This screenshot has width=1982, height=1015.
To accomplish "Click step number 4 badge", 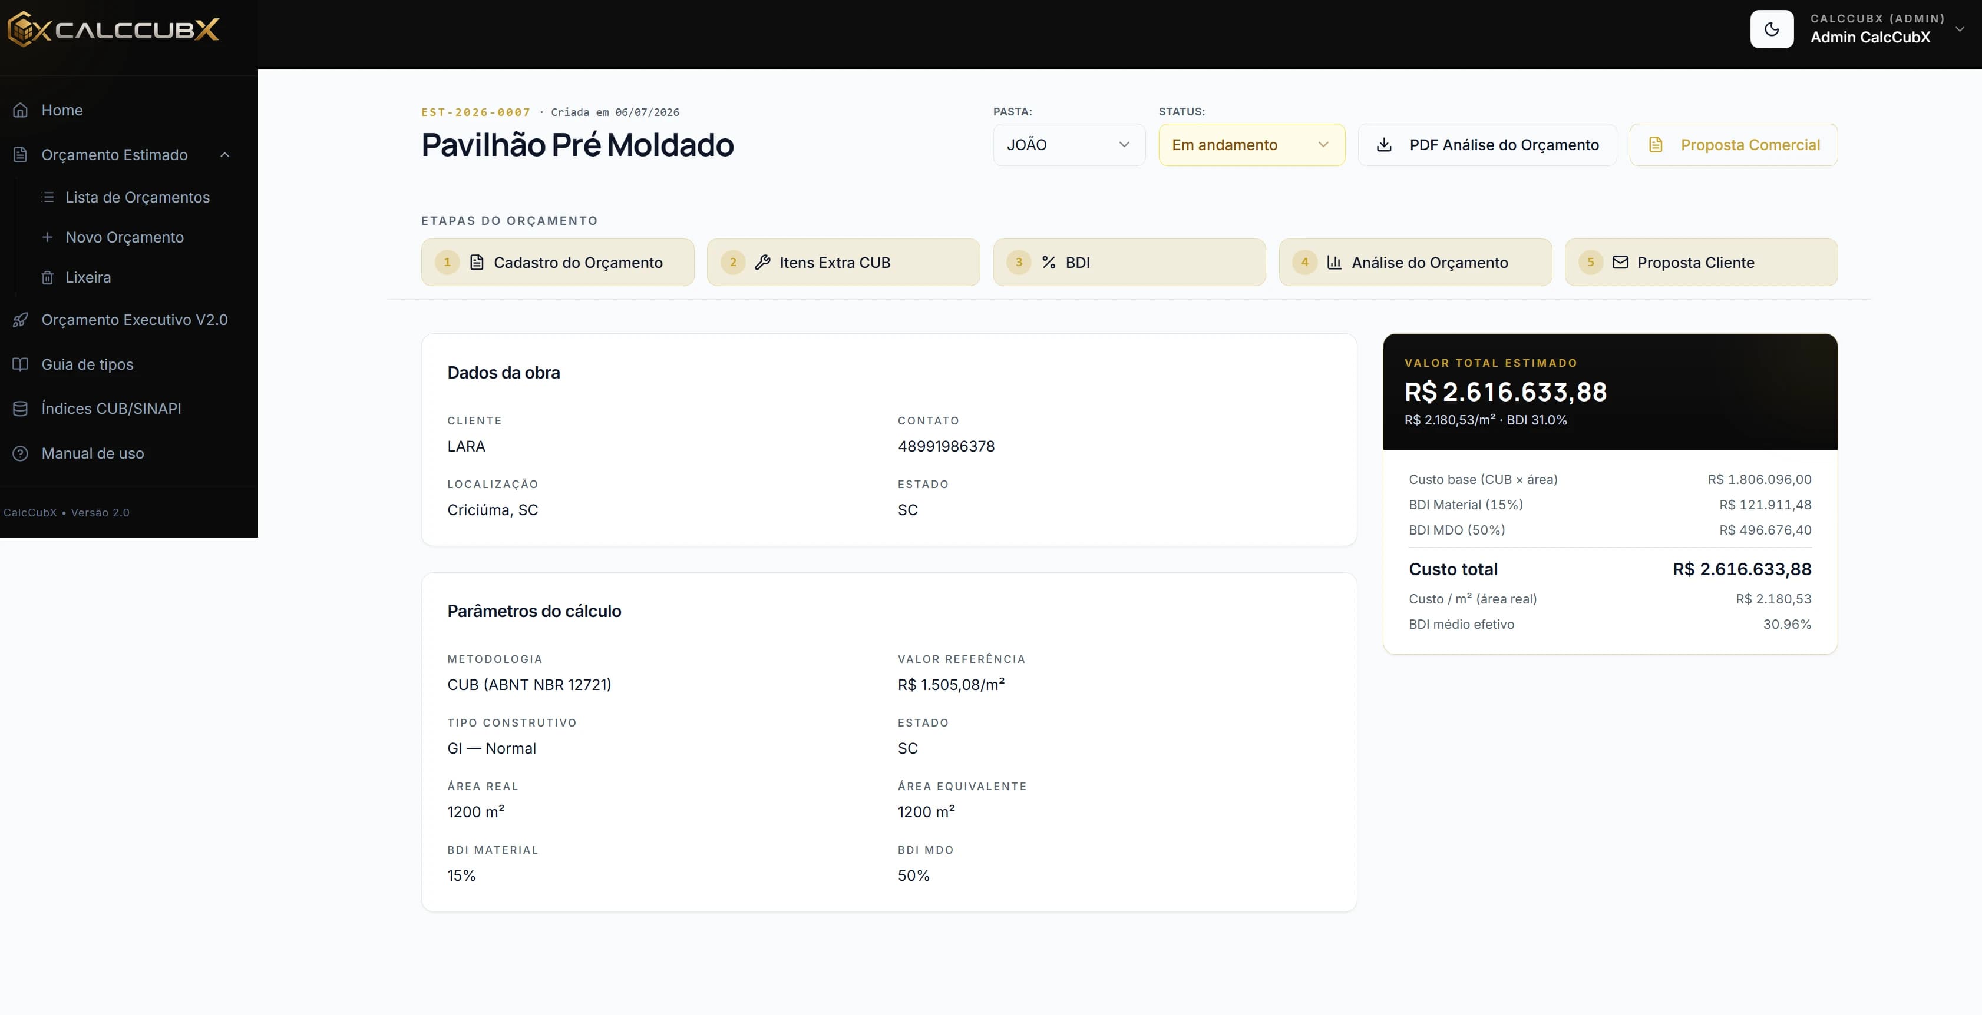I will pyautogui.click(x=1305, y=262).
